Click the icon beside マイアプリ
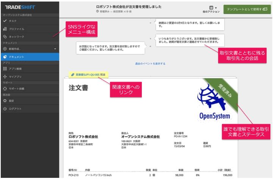The width and height of the screenshot is (273, 179). pyautogui.click(x=5, y=77)
